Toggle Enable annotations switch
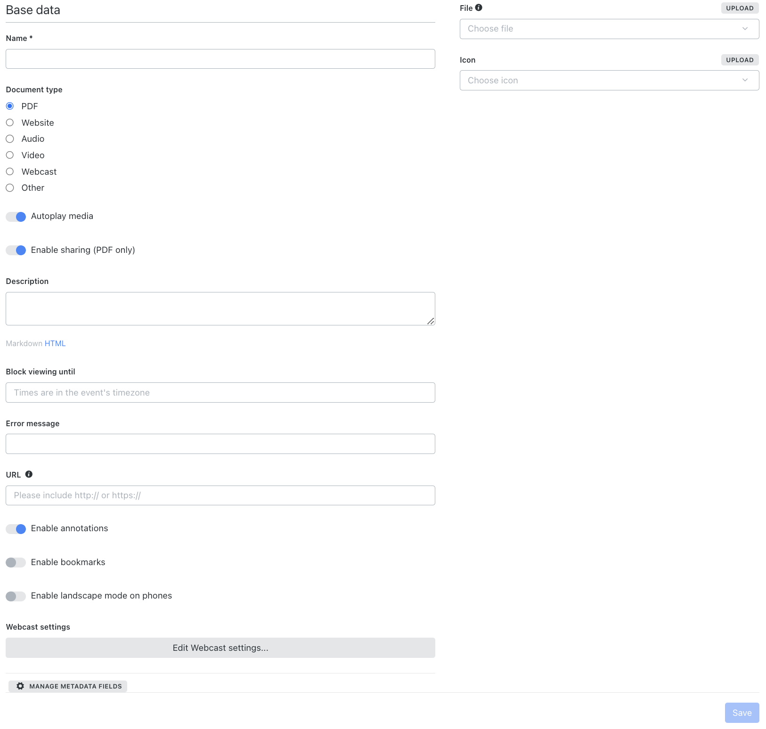Viewport: 766px width, 729px height. pyautogui.click(x=16, y=529)
